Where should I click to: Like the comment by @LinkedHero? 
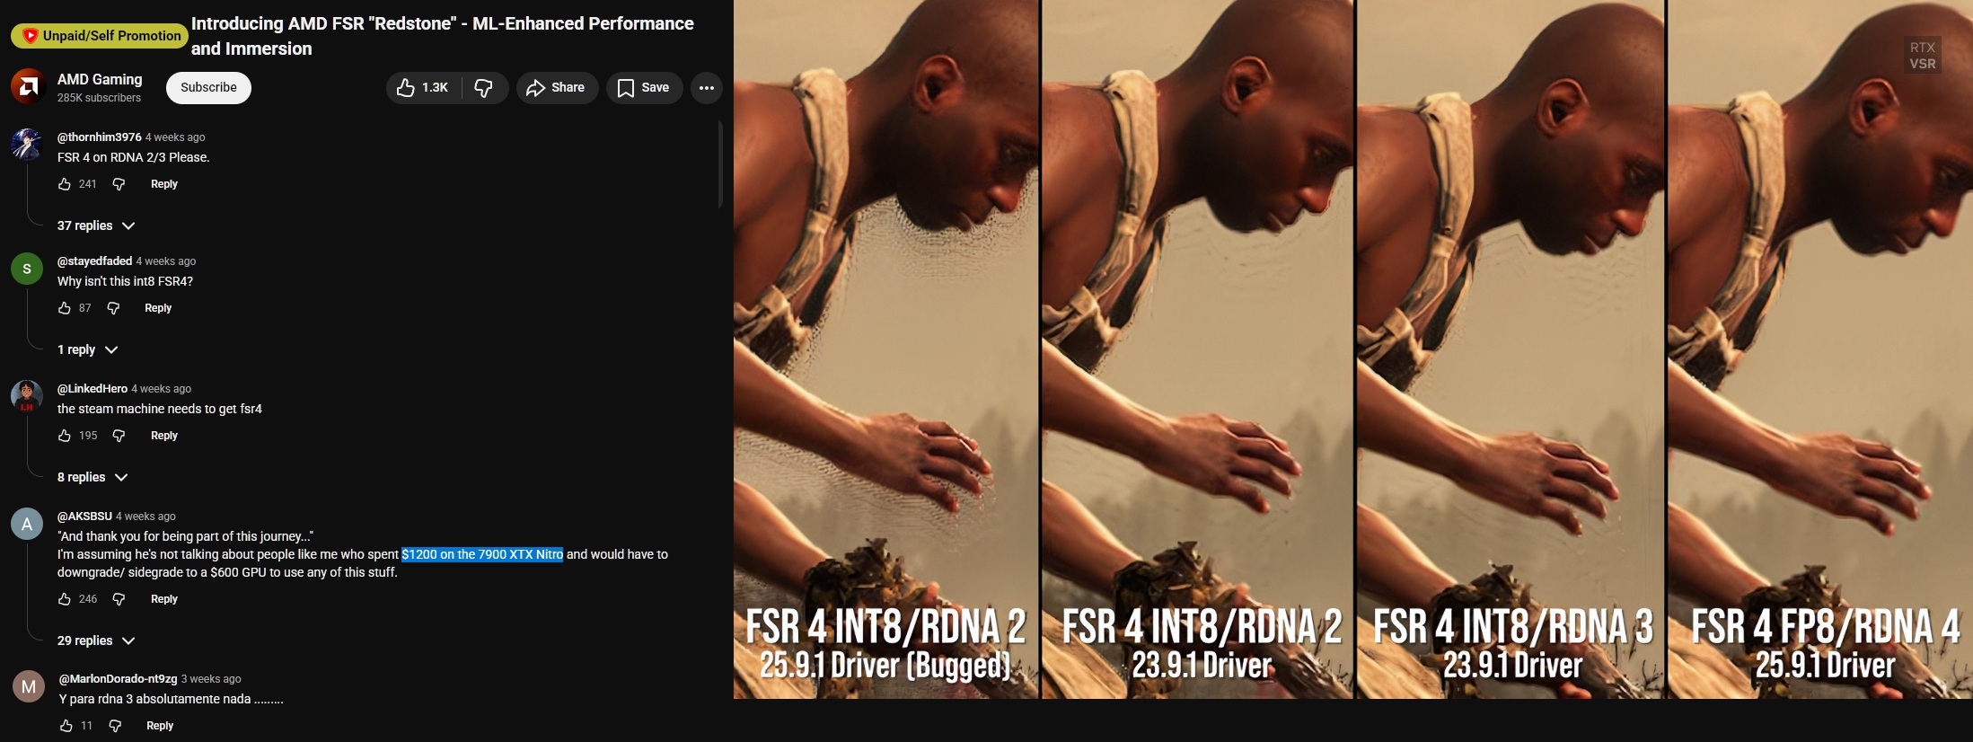pos(65,436)
